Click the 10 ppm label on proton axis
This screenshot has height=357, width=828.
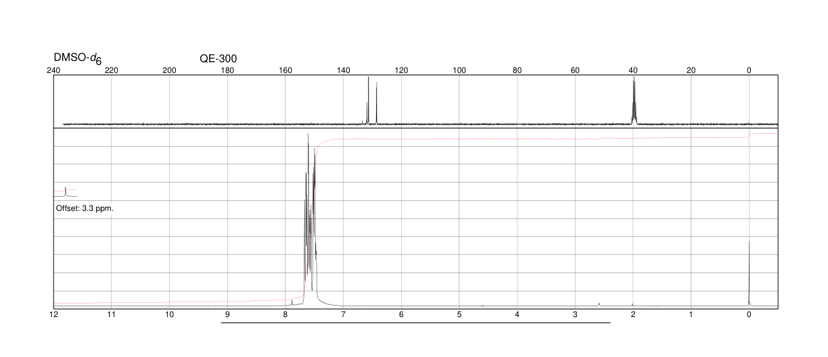click(170, 314)
